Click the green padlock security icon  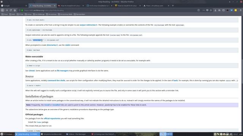(22, 10)
